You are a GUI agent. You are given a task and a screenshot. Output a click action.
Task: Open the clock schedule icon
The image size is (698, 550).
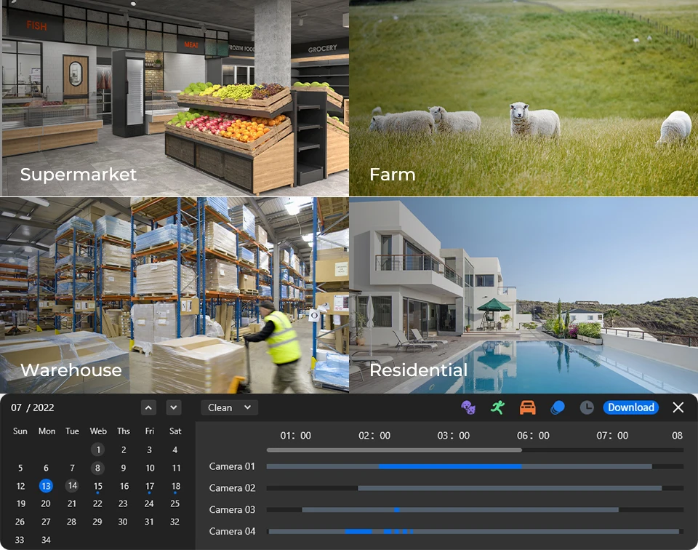click(x=587, y=407)
